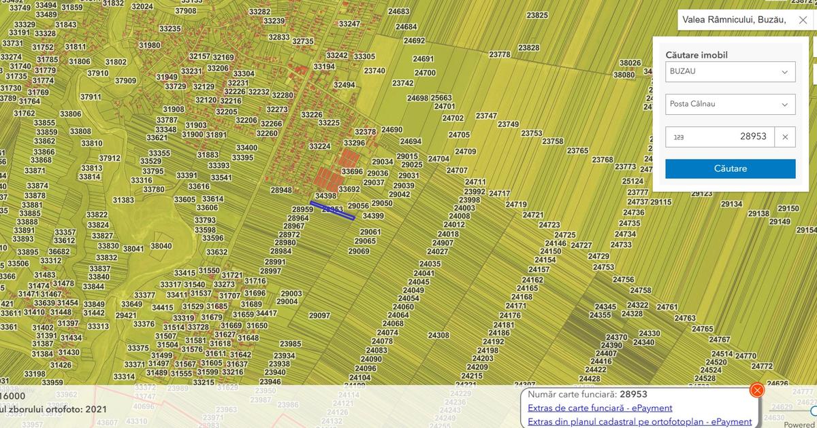The height and width of the screenshot is (428, 817).
Task: Click parcel label 23825
Action: [x=537, y=15]
